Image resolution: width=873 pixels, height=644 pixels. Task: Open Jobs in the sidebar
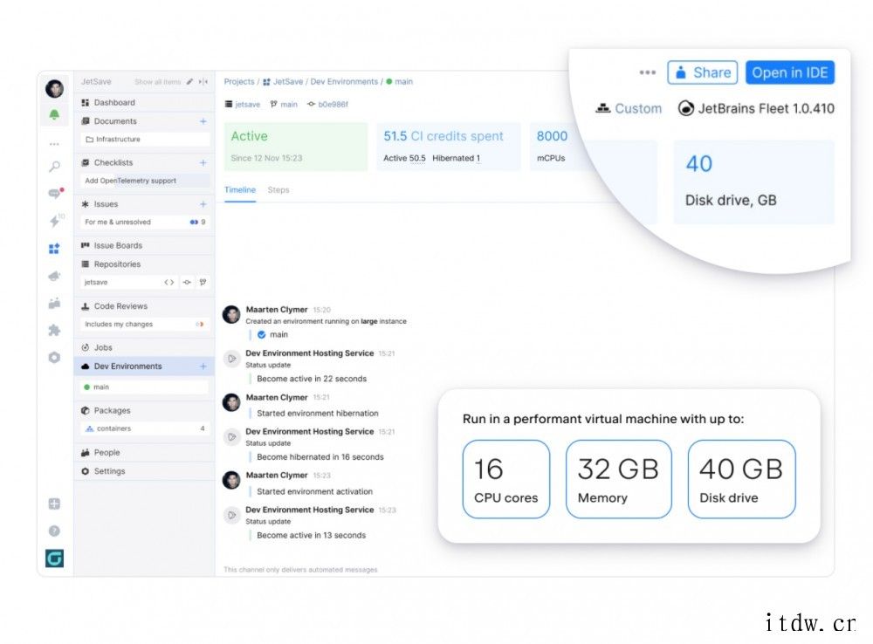pos(144,347)
